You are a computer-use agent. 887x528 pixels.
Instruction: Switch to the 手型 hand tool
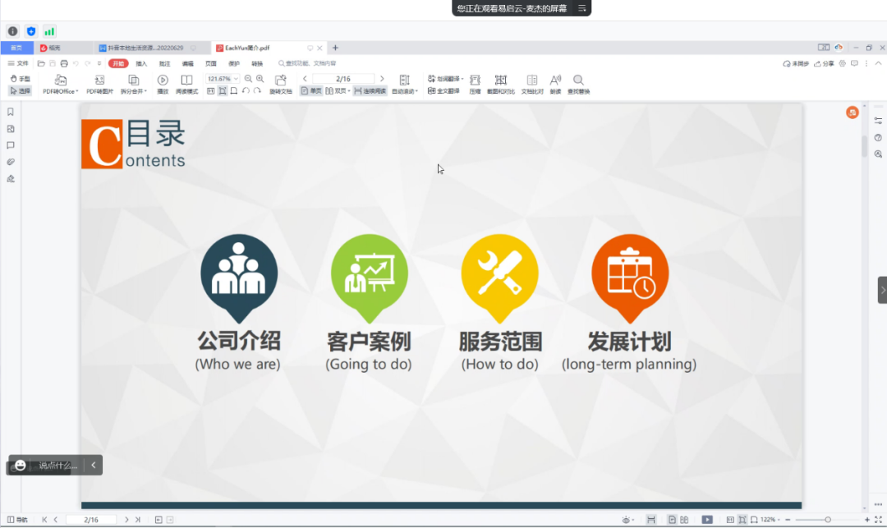[x=20, y=79]
